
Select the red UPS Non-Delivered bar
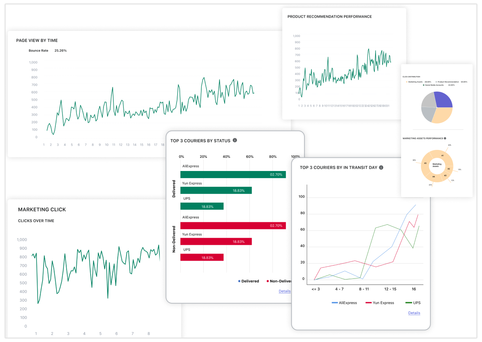[x=202, y=258]
